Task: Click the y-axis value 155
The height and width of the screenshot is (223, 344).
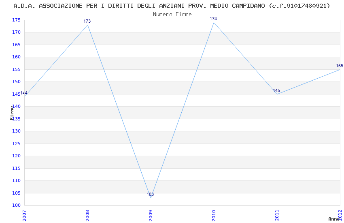Action: tap(16, 69)
